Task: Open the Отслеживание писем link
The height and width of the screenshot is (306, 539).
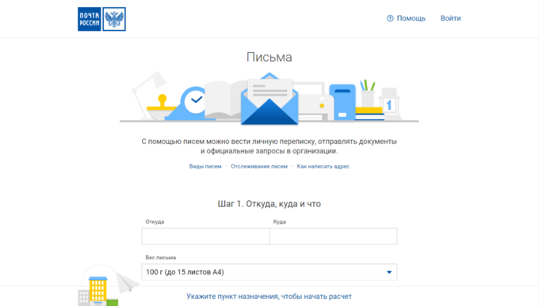Action: [x=259, y=166]
